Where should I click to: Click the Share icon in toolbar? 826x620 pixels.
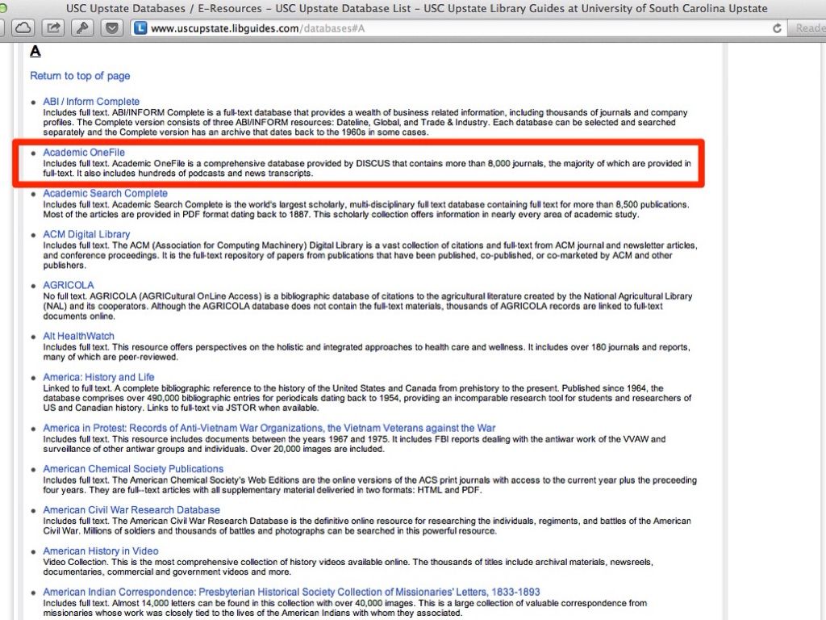coord(52,28)
